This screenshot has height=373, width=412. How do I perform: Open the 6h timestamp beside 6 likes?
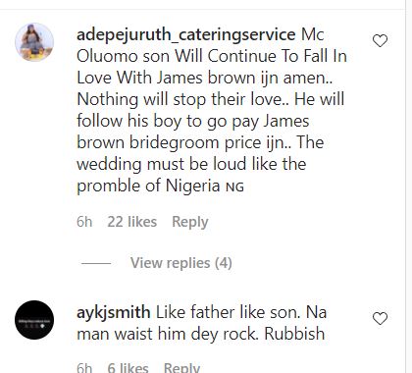click(x=84, y=367)
